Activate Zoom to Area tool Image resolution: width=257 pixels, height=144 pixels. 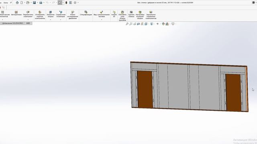pos(131,24)
